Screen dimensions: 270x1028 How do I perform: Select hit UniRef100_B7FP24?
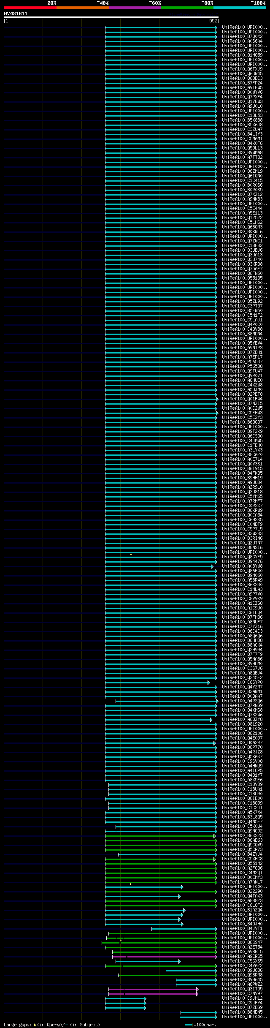pos(242,83)
